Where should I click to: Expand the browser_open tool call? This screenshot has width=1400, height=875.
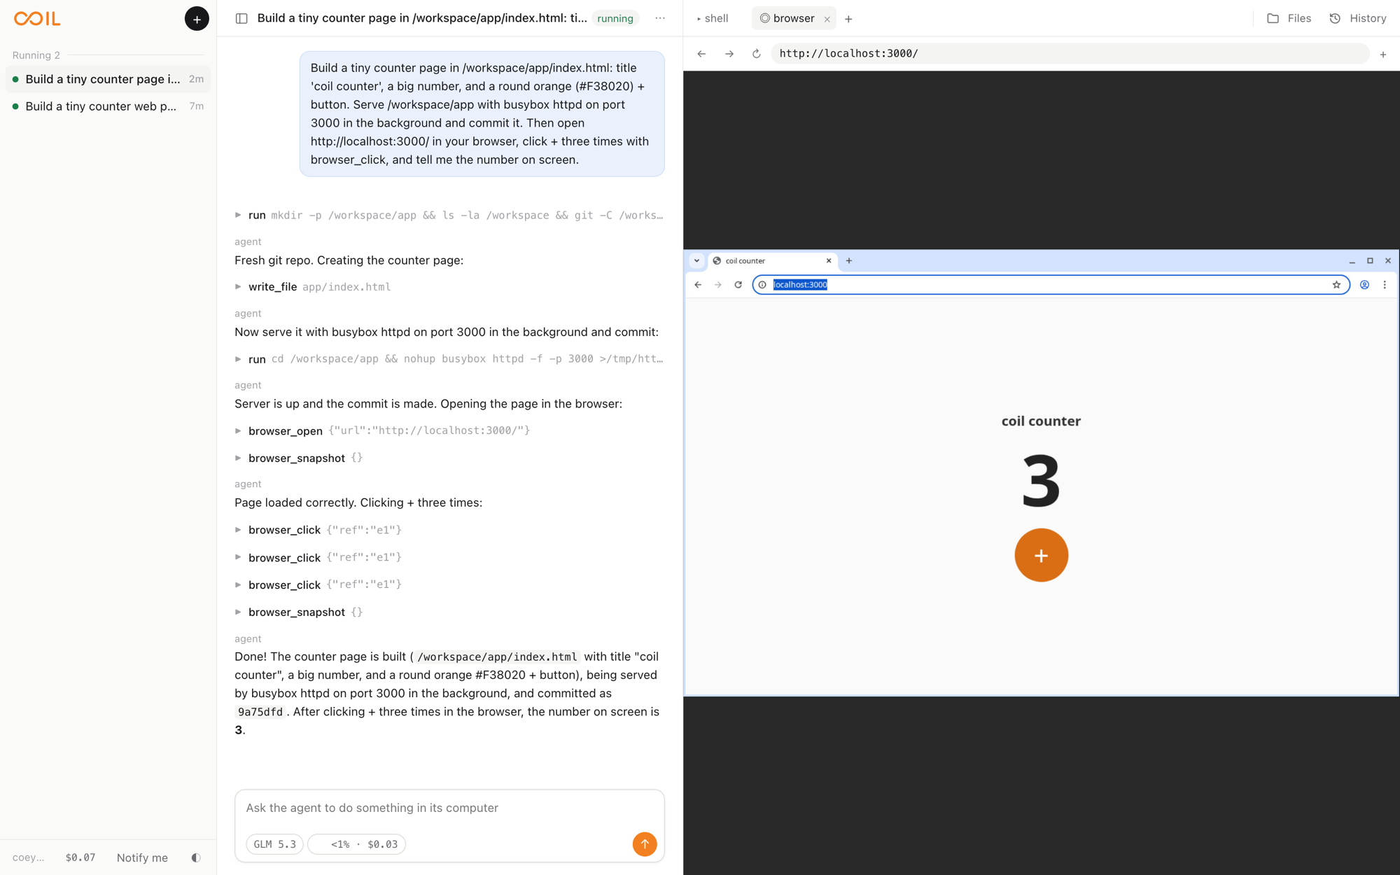tap(382, 430)
